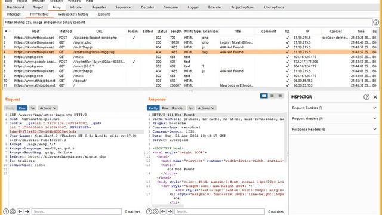
Task: Select row 11 New Jobs in Ethiopia
Action: pyautogui.click(x=190, y=85)
